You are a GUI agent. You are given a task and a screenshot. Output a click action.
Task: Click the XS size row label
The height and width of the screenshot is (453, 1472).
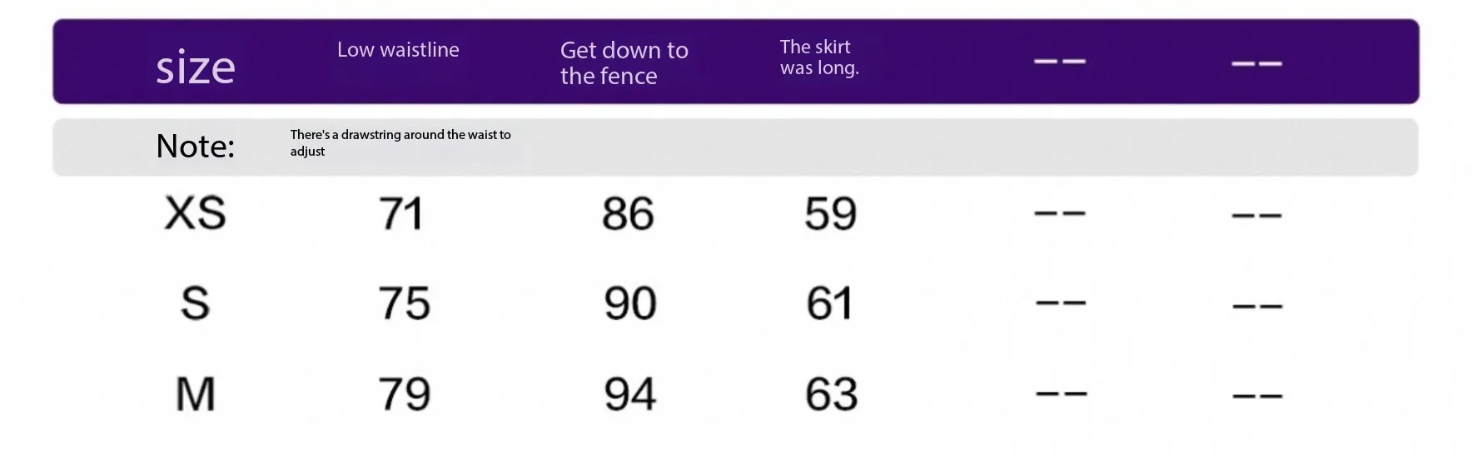pyautogui.click(x=195, y=213)
